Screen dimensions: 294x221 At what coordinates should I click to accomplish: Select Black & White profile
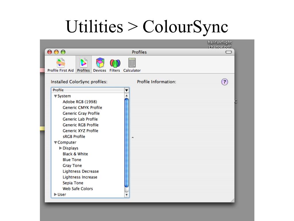[x=75, y=154]
